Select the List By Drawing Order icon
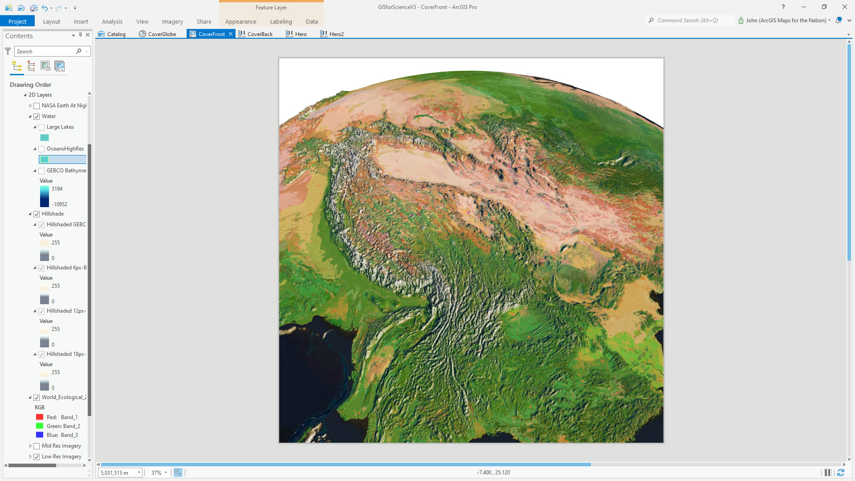Screen dimensions: 855x481 pyautogui.click(x=17, y=66)
